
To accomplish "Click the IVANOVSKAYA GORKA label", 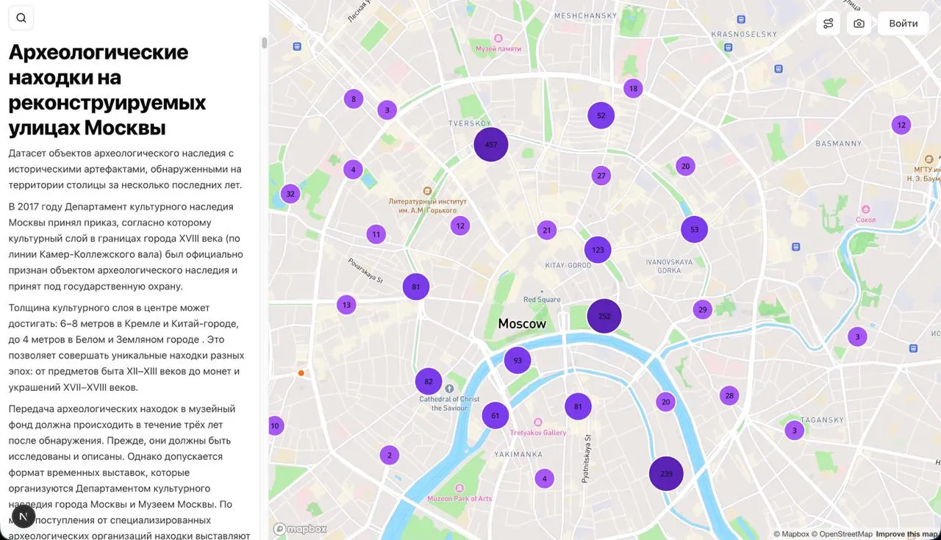I will (x=669, y=266).
